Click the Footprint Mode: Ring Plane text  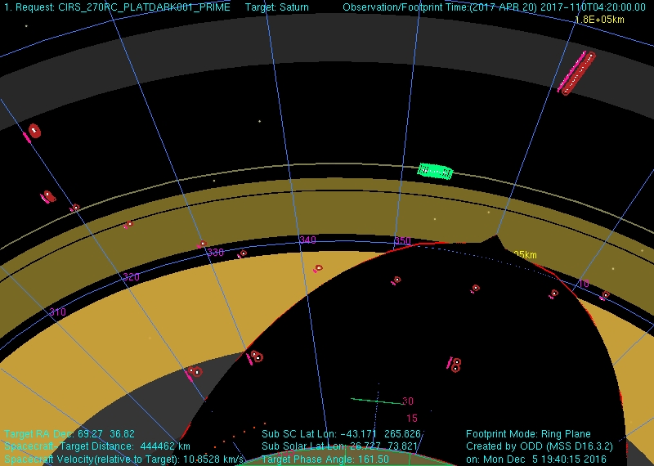tap(528, 434)
